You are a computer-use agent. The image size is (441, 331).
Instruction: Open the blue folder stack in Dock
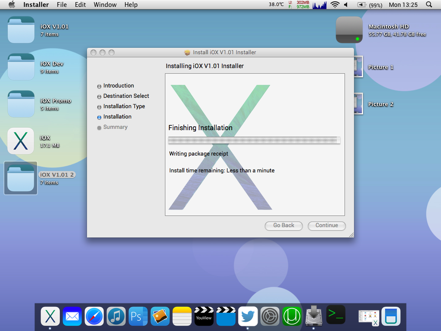pyautogui.click(x=391, y=316)
